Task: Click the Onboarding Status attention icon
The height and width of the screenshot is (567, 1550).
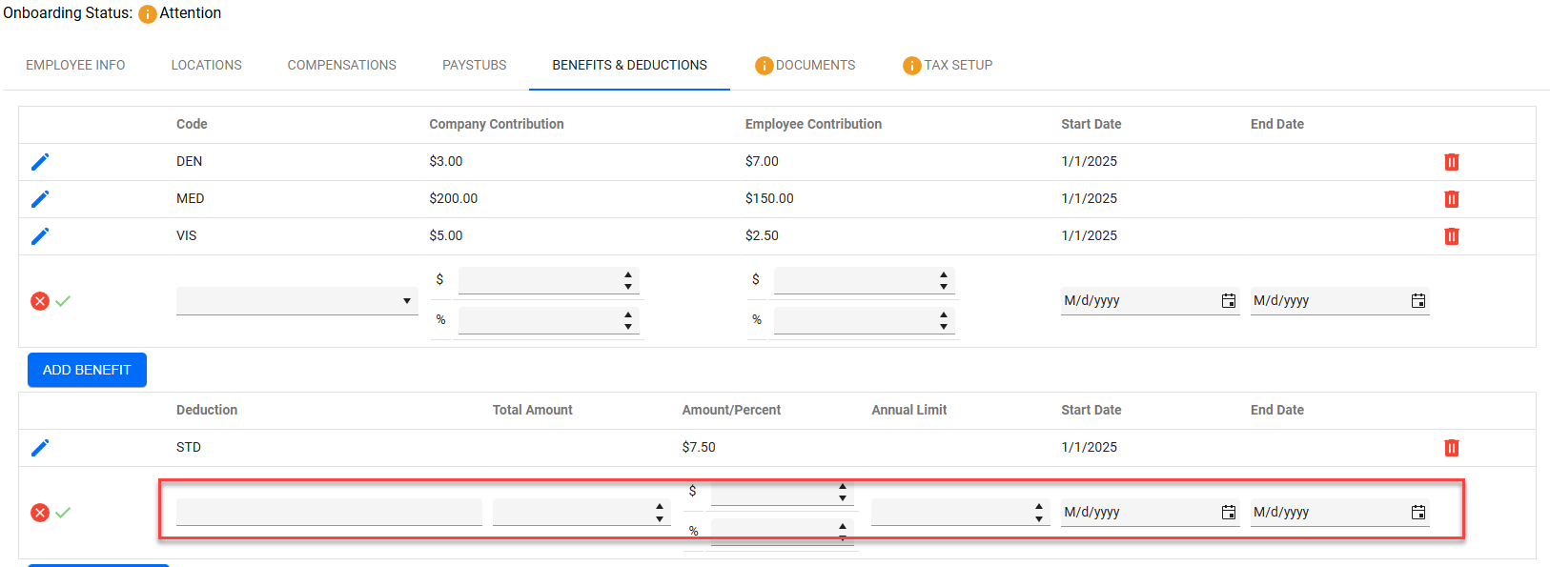Action: pyautogui.click(x=148, y=14)
